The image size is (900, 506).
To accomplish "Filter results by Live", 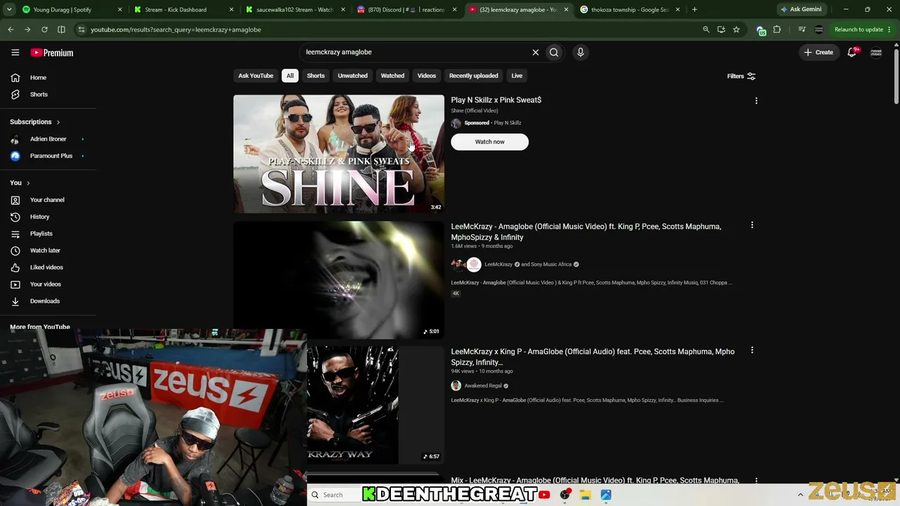I will pos(517,76).
